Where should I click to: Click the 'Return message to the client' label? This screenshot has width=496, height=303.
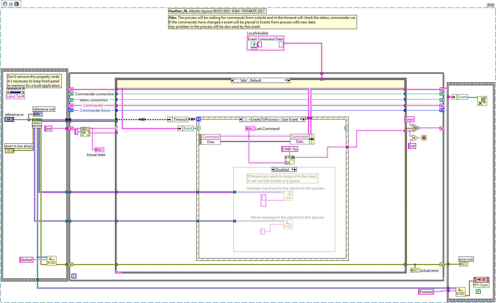[287, 217]
